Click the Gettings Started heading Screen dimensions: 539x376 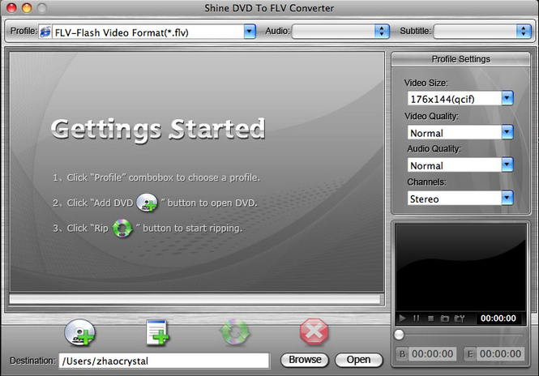click(158, 129)
